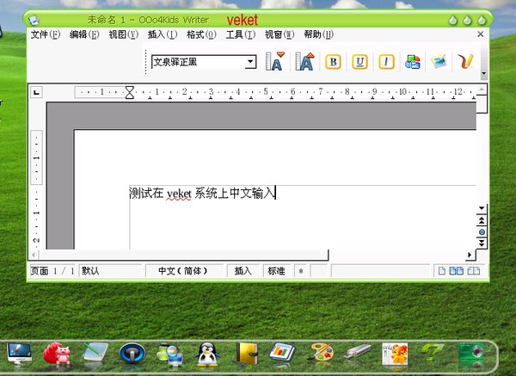This screenshot has height=376, width=516.
Task: Open the 文件(F) menu
Action: (46, 34)
